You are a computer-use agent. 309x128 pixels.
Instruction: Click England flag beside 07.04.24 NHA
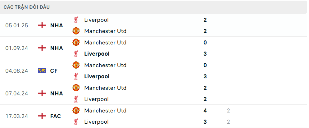pos(42,94)
